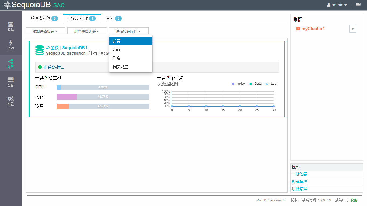Click the admin user icon
Screen dimensions: 367x206
point(329,5)
